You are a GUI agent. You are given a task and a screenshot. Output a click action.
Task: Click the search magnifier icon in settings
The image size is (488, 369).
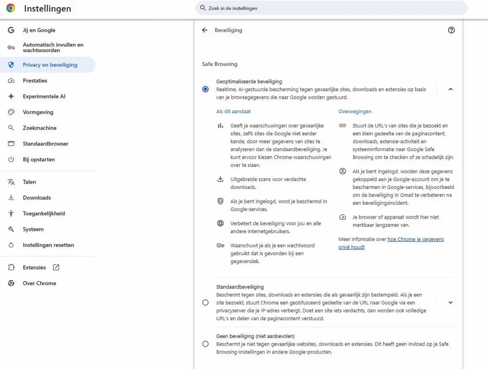[x=203, y=8]
